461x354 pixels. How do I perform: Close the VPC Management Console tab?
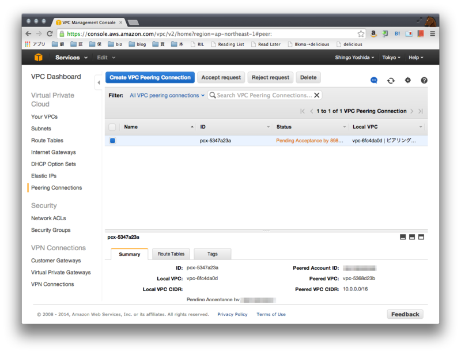[x=120, y=22]
